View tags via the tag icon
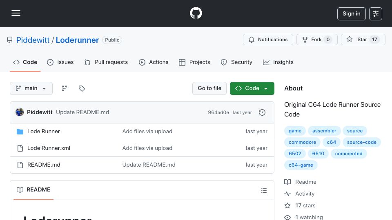The width and height of the screenshot is (392, 220). (82, 88)
